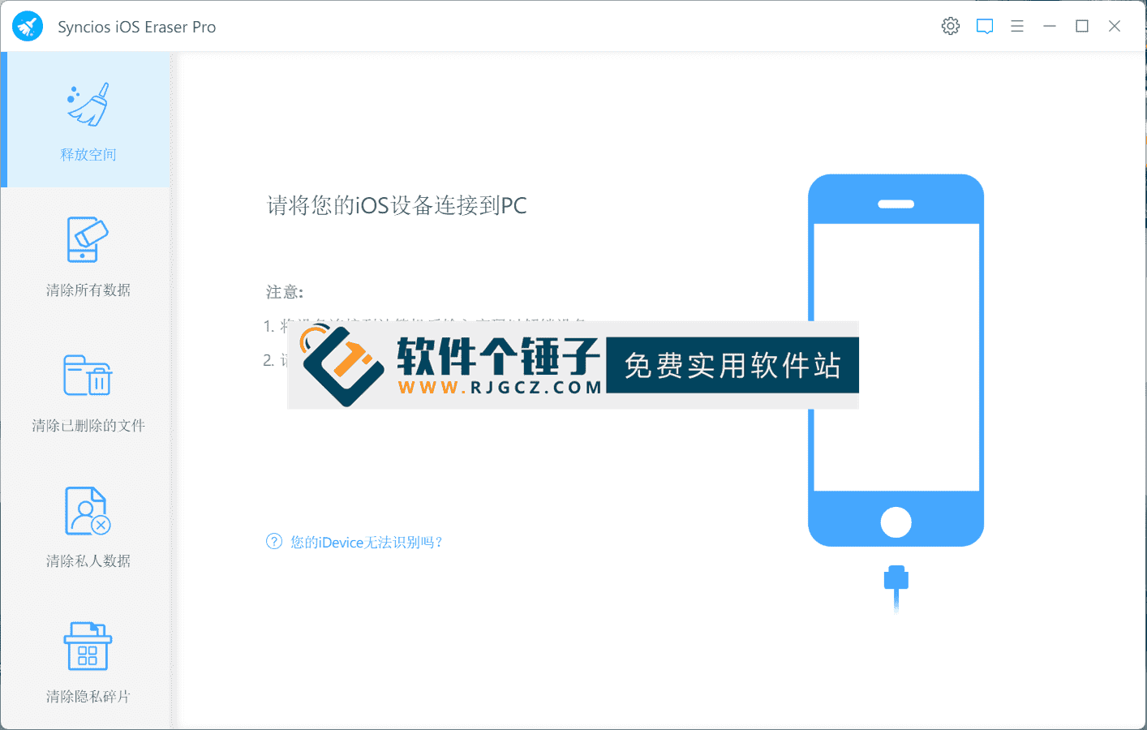Open 清除私人数据 (Erase Private Data) tool
This screenshot has width=1147, height=730.
(x=87, y=527)
